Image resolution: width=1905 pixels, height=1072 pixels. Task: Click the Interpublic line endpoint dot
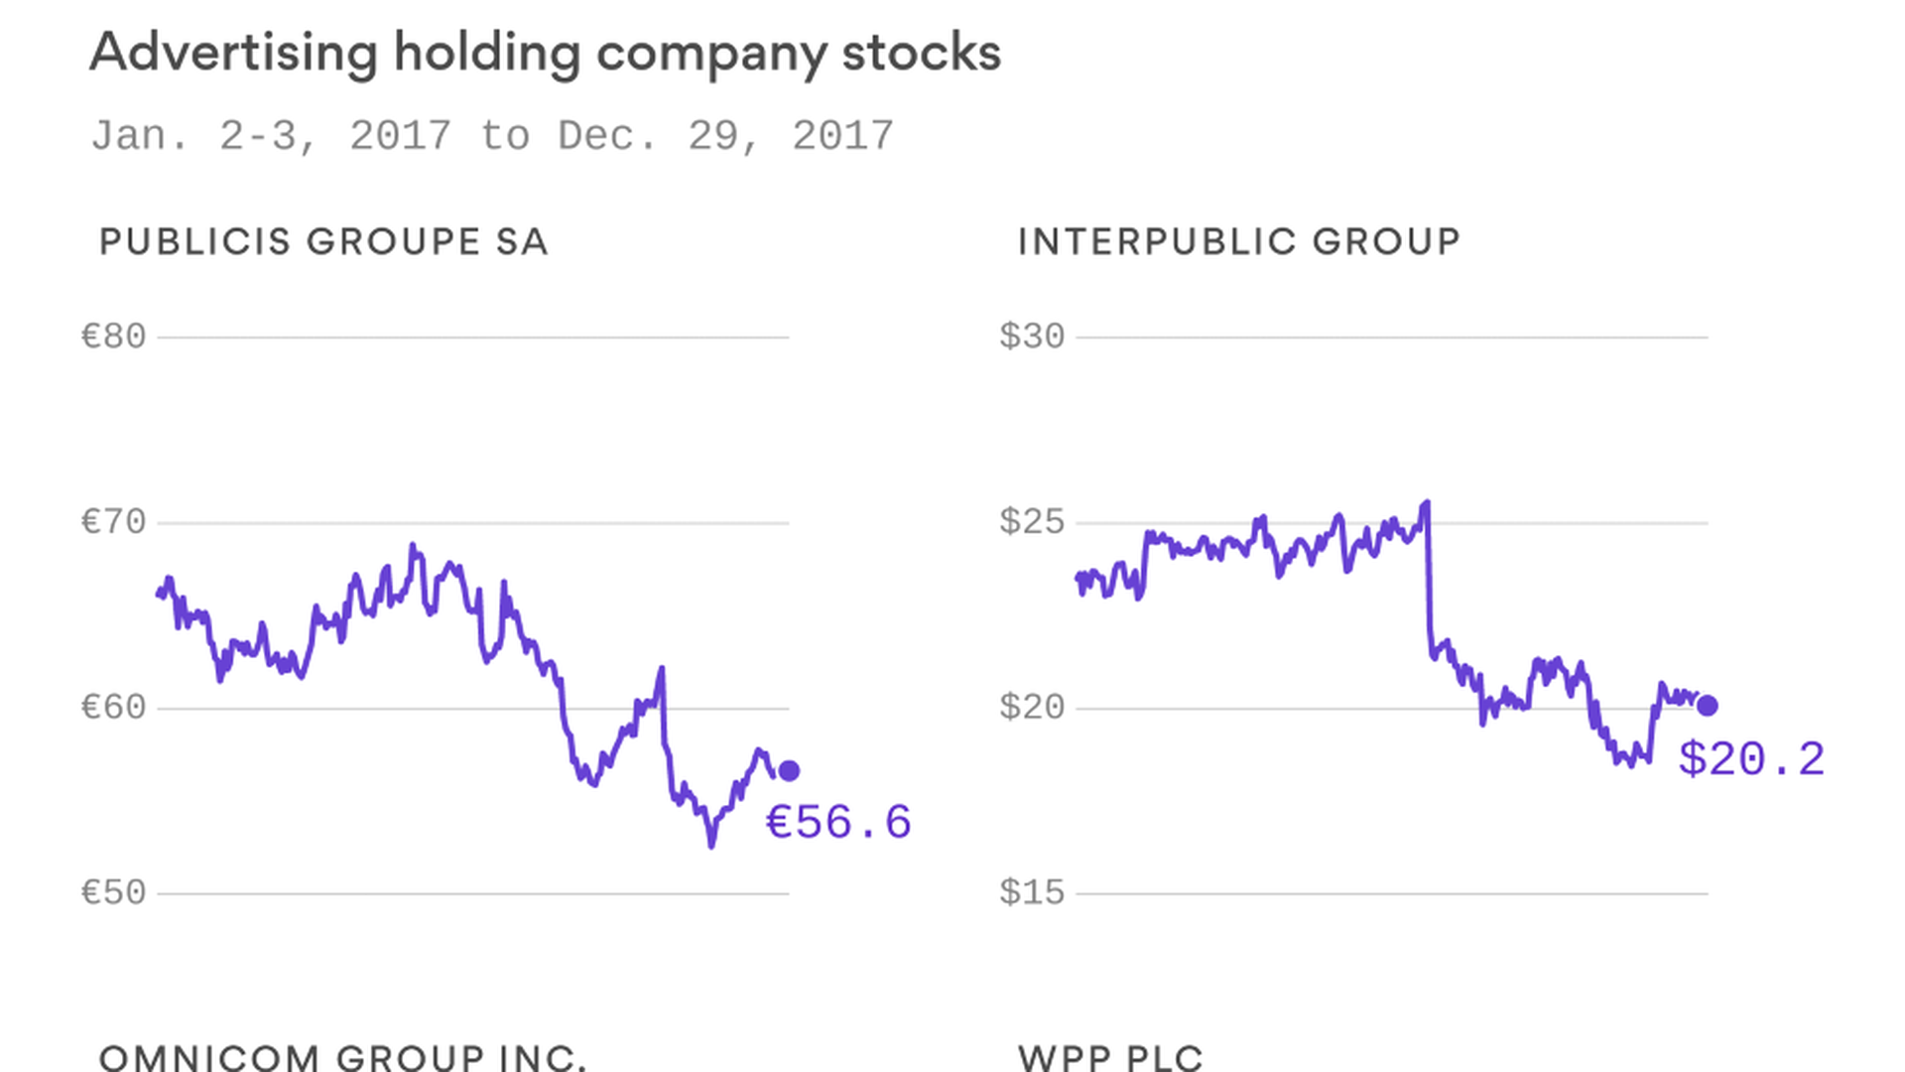(1707, 706)
